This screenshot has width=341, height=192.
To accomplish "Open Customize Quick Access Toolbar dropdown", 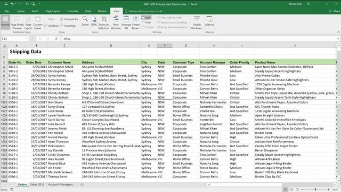I will pyautogui.click(x=39, y=4).
